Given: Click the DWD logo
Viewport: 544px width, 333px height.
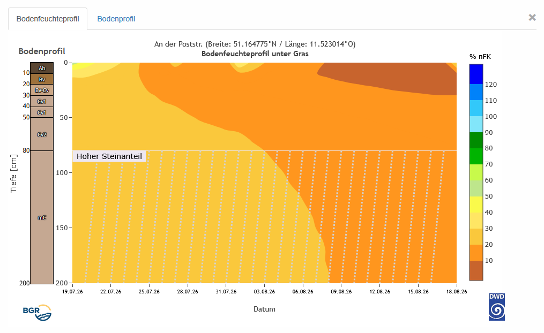Looking at the screenshot, I should 496,307.
